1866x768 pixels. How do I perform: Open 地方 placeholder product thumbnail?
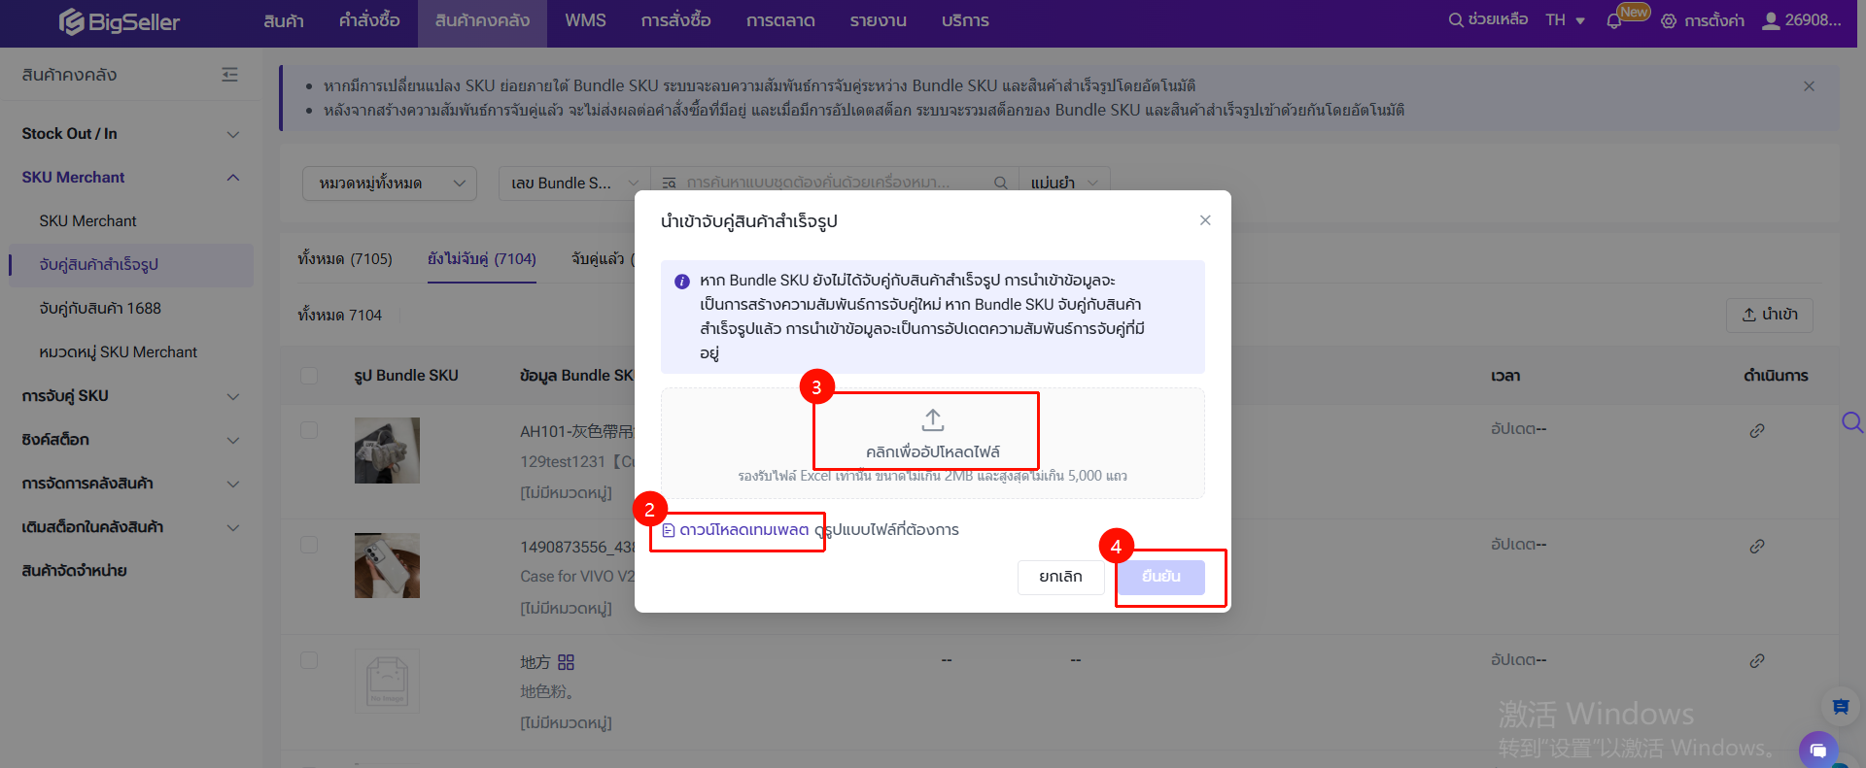coord(387,681)
